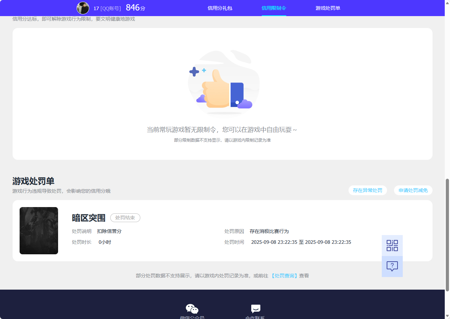Open the help question bubble icon
Screen dimensions: 450x319
(392, 267)
